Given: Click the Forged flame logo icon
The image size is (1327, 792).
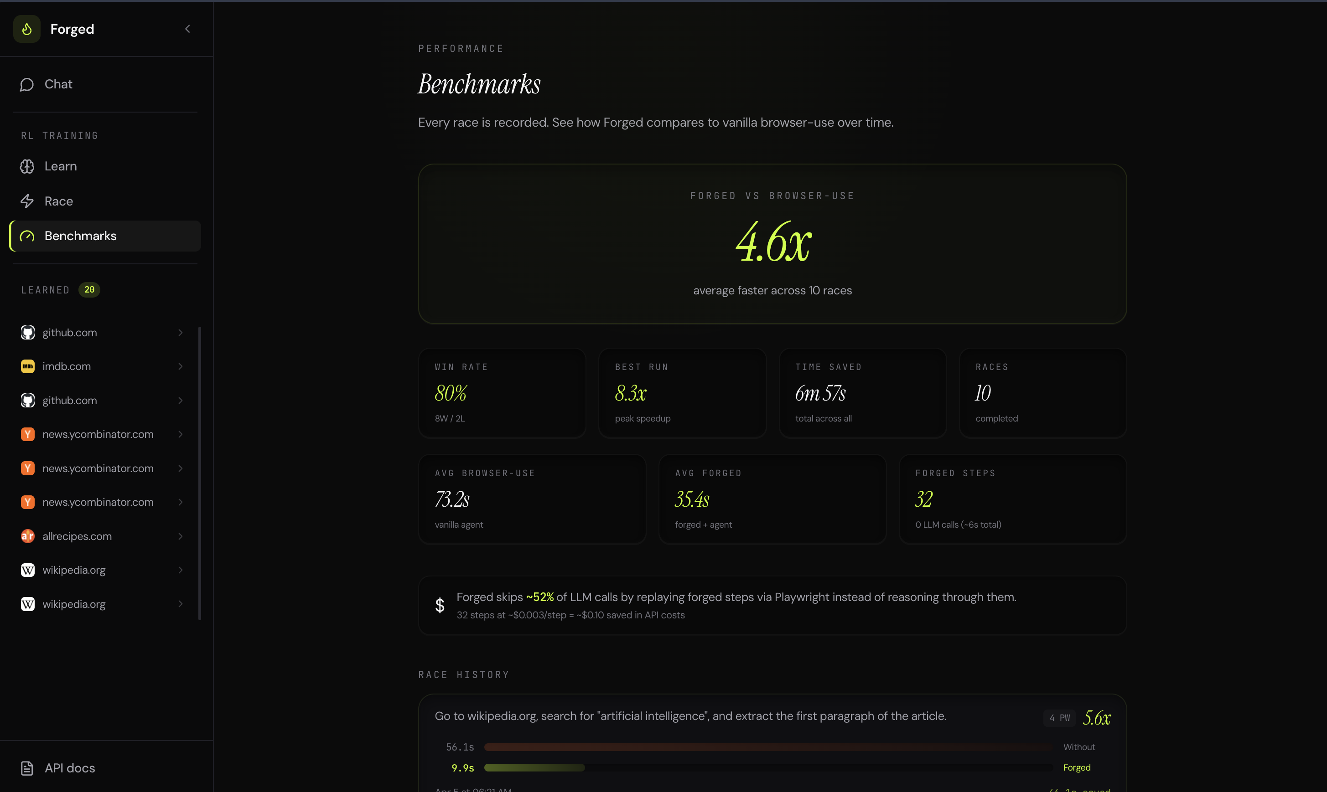Looking at the screenshot, I should click(27, 29).
